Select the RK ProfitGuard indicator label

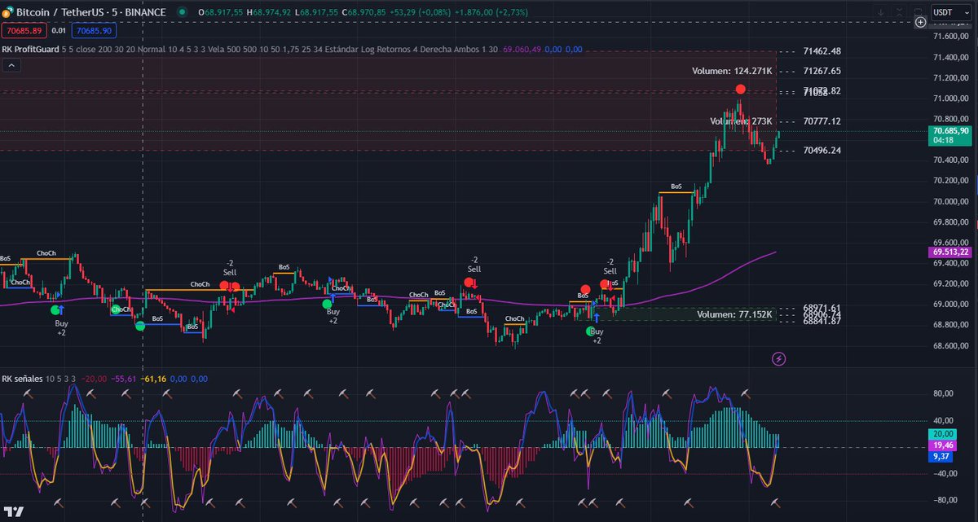point(29,50)
